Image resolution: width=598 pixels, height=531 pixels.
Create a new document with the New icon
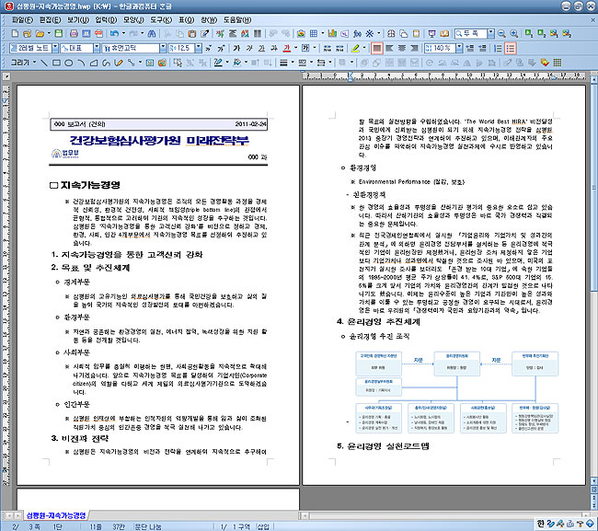(x=15, y=33)
